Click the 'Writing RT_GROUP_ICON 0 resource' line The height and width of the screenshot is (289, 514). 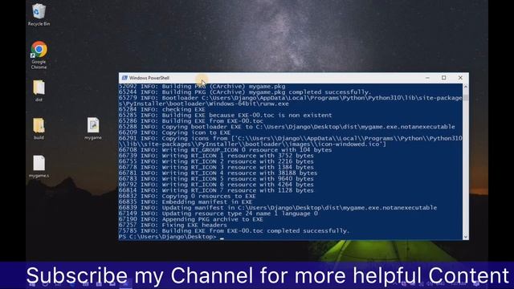[225, 150]
